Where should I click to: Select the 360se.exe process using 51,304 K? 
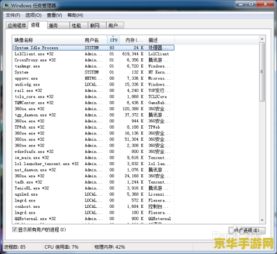coord(93,139)
